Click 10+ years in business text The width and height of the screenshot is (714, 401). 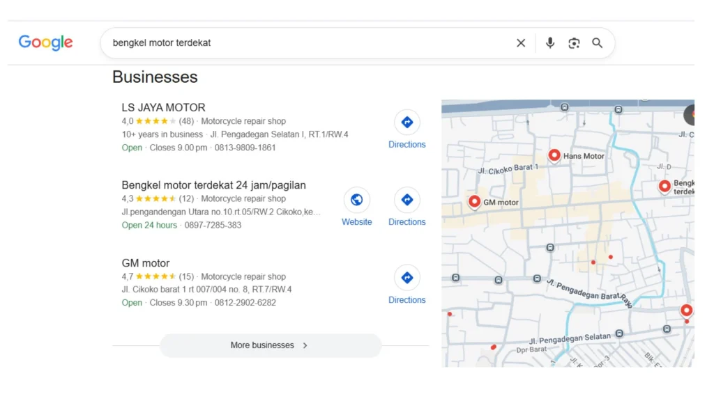(162, 134)
